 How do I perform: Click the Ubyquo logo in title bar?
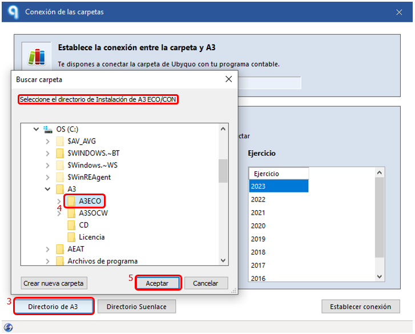[13, 12]
